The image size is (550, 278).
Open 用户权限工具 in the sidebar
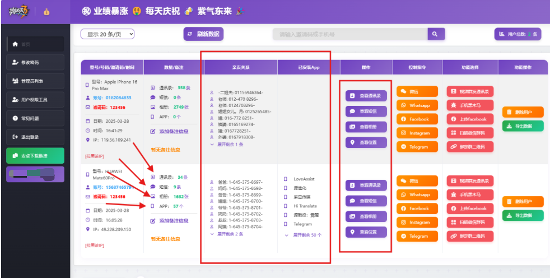pos(35,100)
